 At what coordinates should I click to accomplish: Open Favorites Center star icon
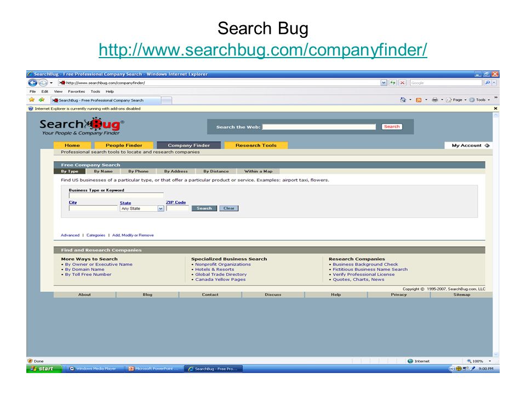click(32, 100)
